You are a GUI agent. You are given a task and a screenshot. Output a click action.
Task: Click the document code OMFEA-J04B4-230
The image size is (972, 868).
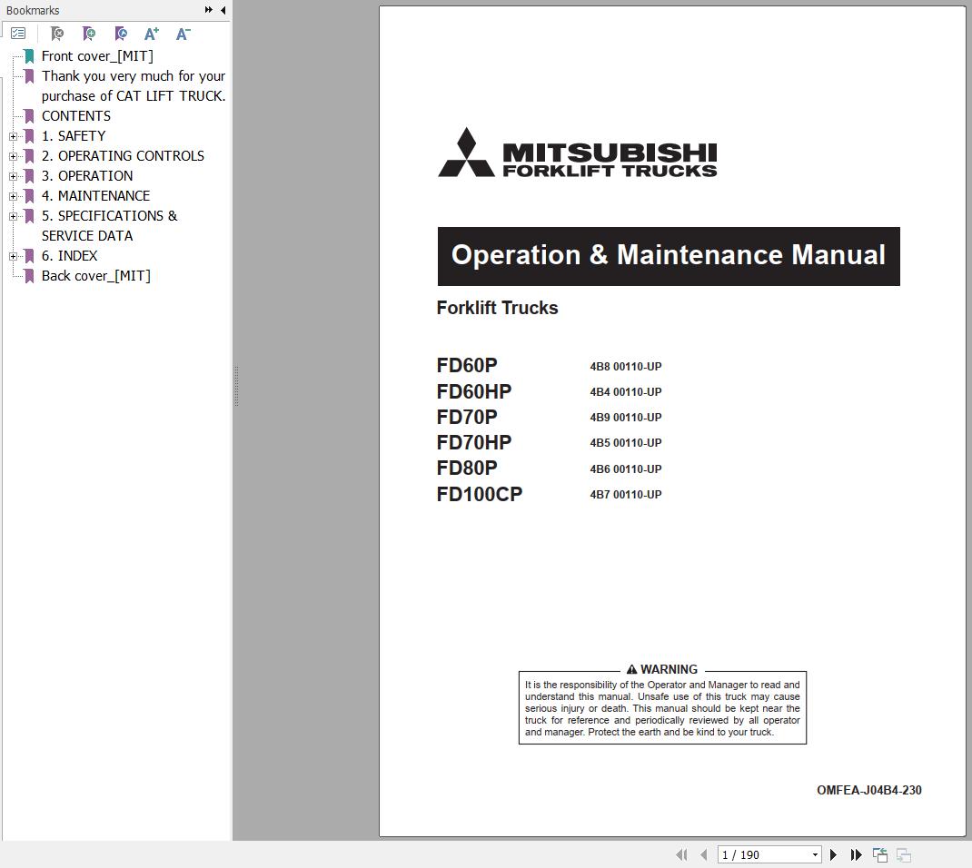[869, 790]
